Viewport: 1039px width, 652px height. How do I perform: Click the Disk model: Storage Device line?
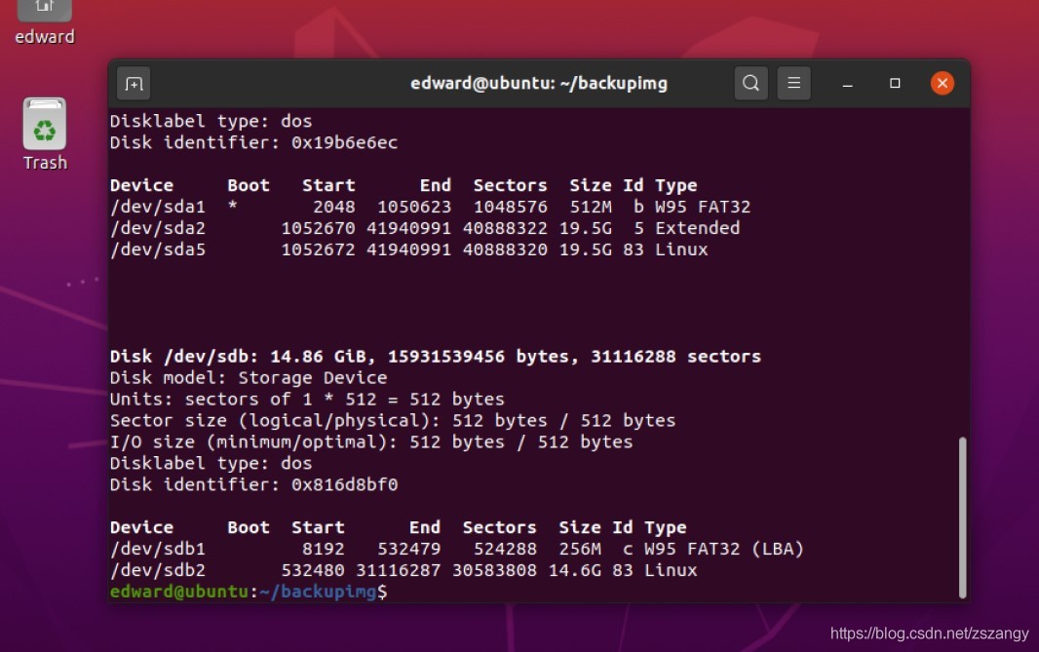click(249, 378)
